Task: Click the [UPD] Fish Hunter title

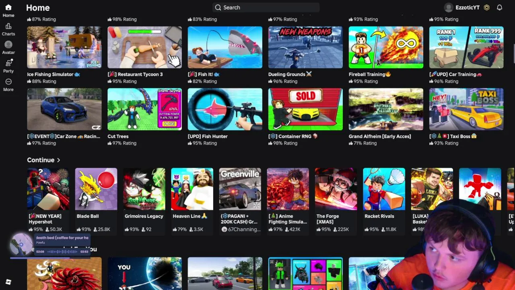Action: [208, 137]
